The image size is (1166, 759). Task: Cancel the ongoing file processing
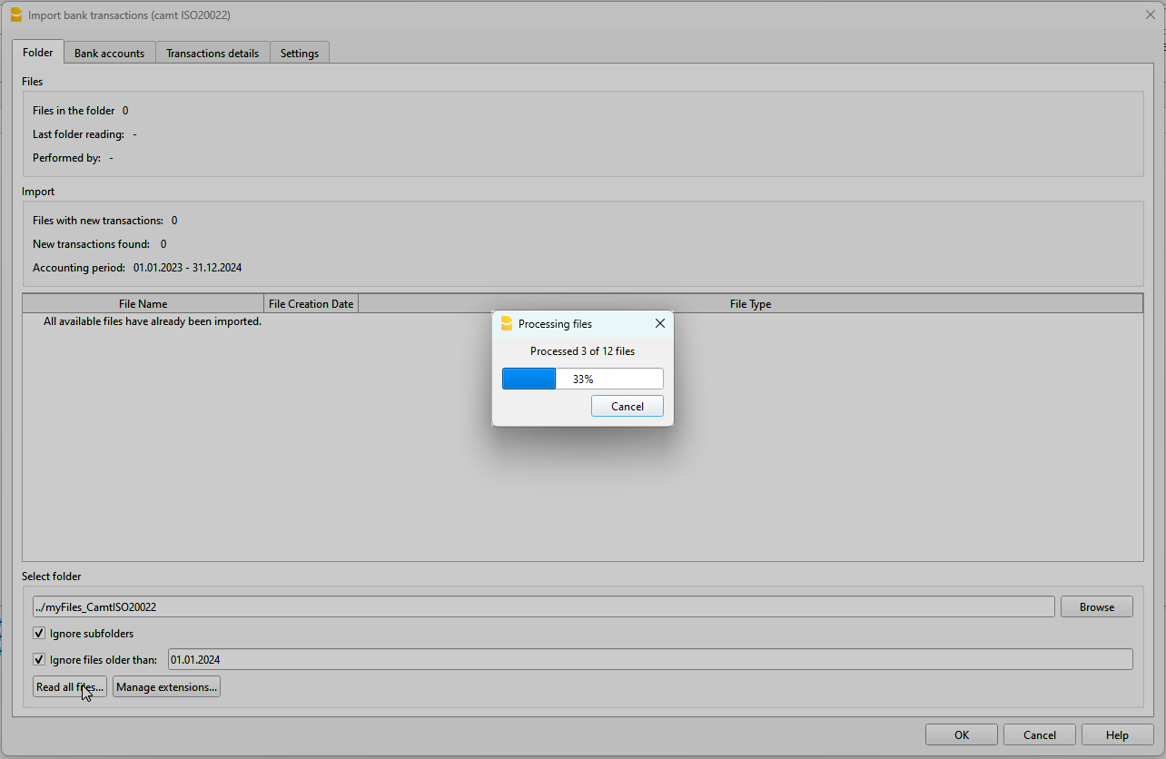point(627,406)
